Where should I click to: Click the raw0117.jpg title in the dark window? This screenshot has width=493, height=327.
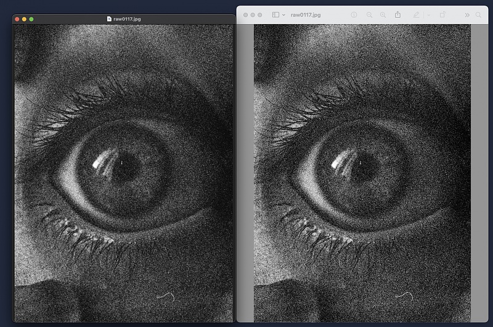(x=127, y=19)
